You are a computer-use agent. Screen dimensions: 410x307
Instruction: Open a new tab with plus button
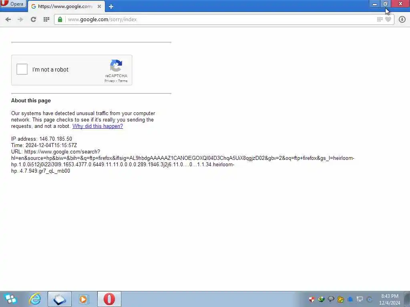pyautogui.click(x=111, y=7)
